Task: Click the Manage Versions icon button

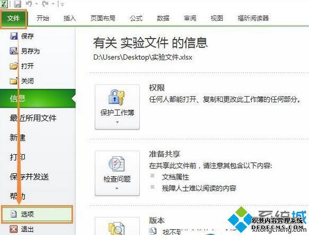Action: pos(117,226)
